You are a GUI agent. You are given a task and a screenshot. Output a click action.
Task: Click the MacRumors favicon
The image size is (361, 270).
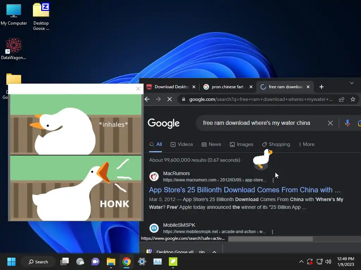(x=154, y=176)
